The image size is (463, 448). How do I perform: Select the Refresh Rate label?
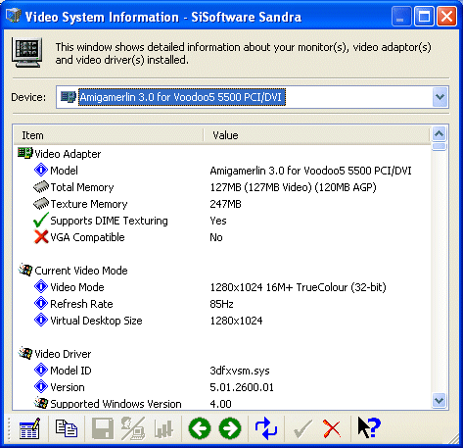coord(81,304)
